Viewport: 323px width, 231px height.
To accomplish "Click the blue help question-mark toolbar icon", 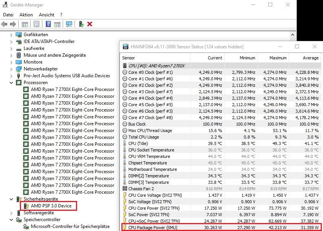I will click(48, 24).
